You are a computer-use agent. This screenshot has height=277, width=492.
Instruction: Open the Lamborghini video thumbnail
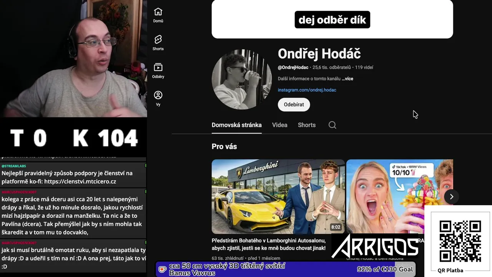coord(278,197)
